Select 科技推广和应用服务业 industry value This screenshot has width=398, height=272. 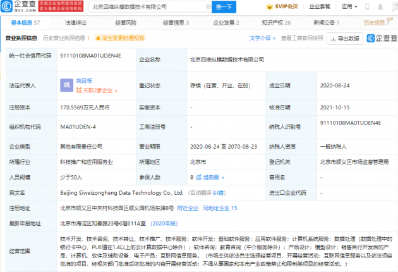coord(87,162)
